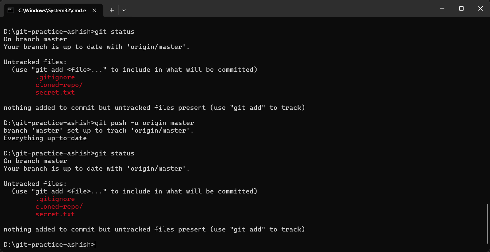Open a new terminal tab with the plus icon
This screenshot has height=252, width=490.
(111, 10)
